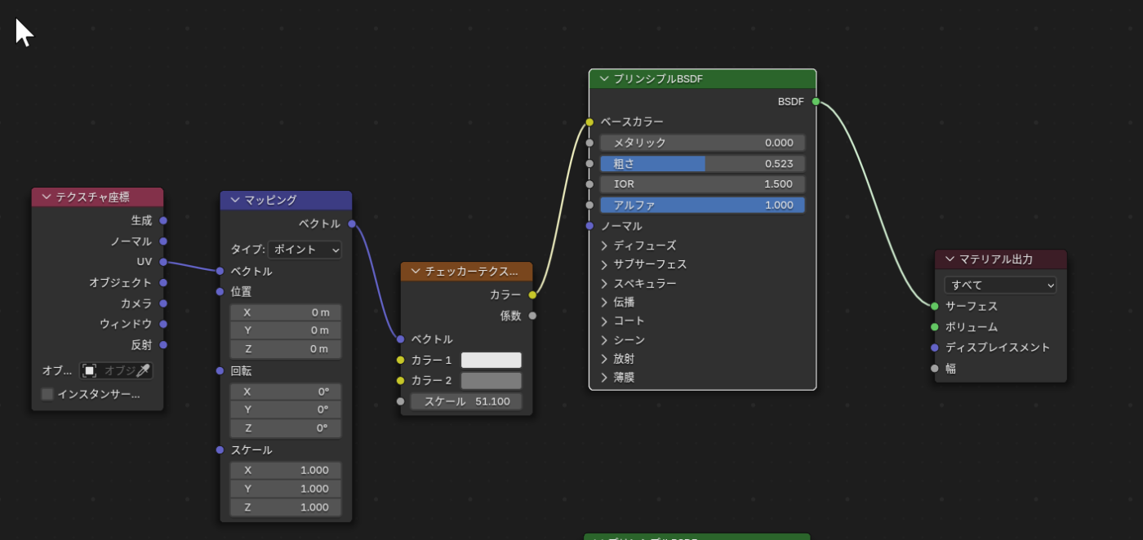This screenshot has width=1143, height=540.
Task: Click the 位置 input socket on マッピング
Action: (220, 291)
